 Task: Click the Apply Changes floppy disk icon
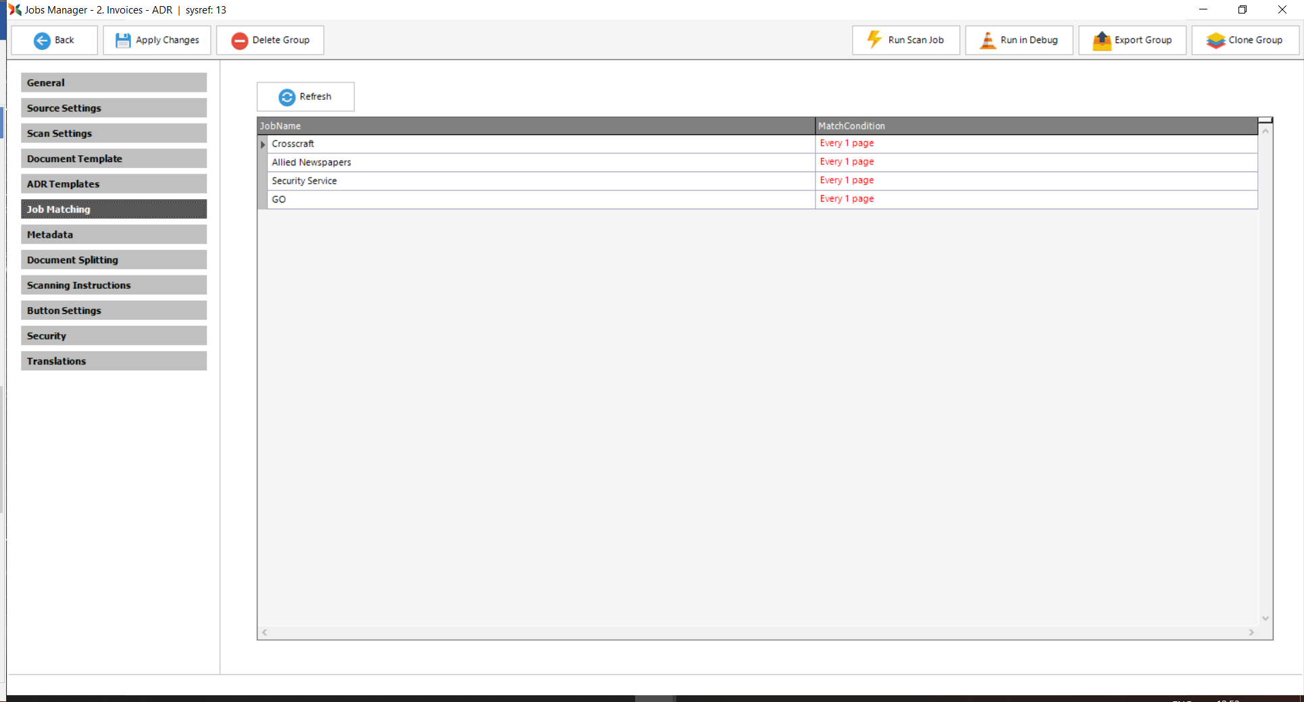pos(123,40)
